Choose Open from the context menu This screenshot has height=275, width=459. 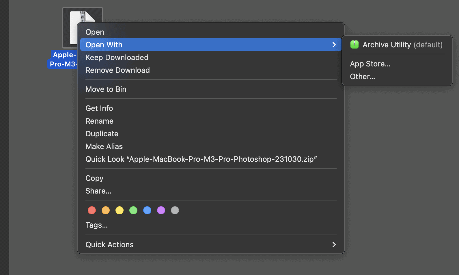[x=95, y=32]
